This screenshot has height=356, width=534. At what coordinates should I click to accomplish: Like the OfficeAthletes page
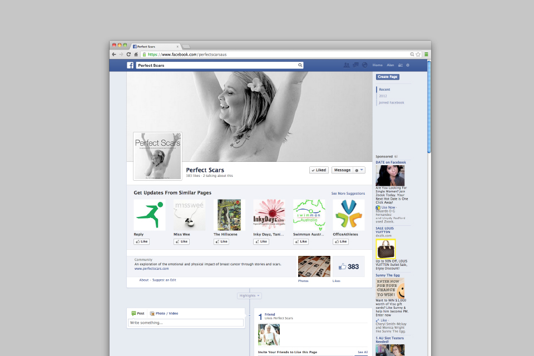pos(341,242)
